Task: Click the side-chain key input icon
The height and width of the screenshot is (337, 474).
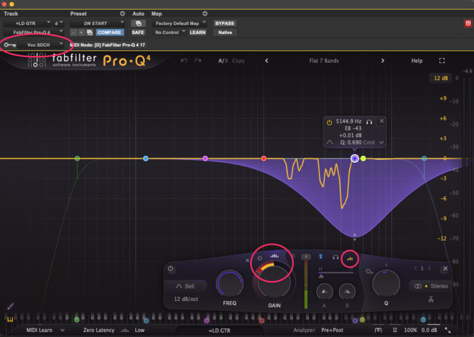Action: click(x=10, y=45)
